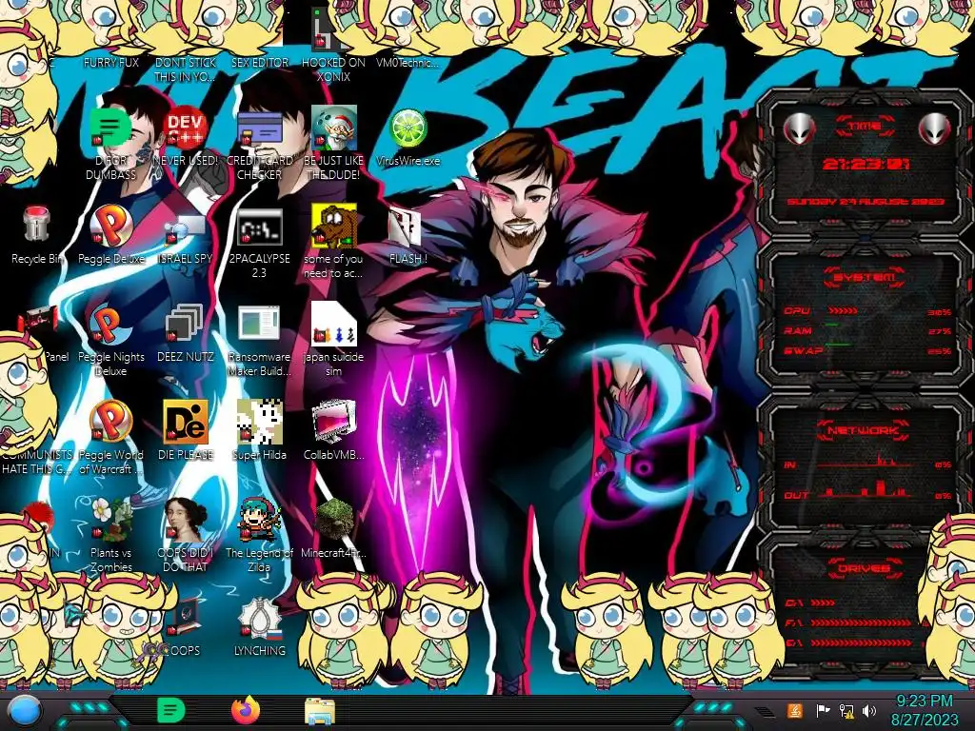Click the left alien head in widget
Screen dimensions: 975x731
[800, 129]
